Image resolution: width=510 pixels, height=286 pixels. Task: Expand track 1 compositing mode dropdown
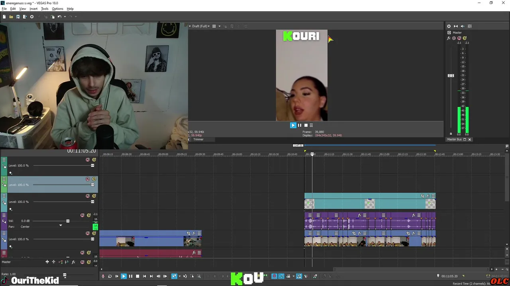10,173
